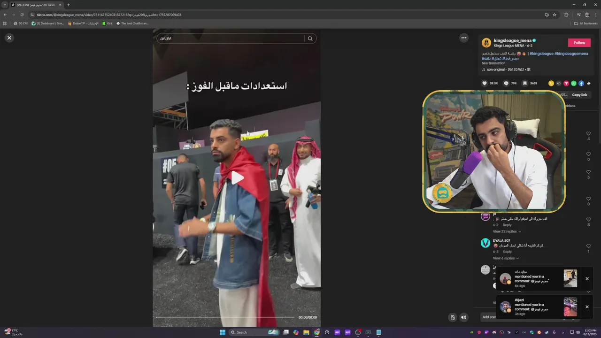Seek using the video progress bar
601x338 pixels.
point(225,317)
